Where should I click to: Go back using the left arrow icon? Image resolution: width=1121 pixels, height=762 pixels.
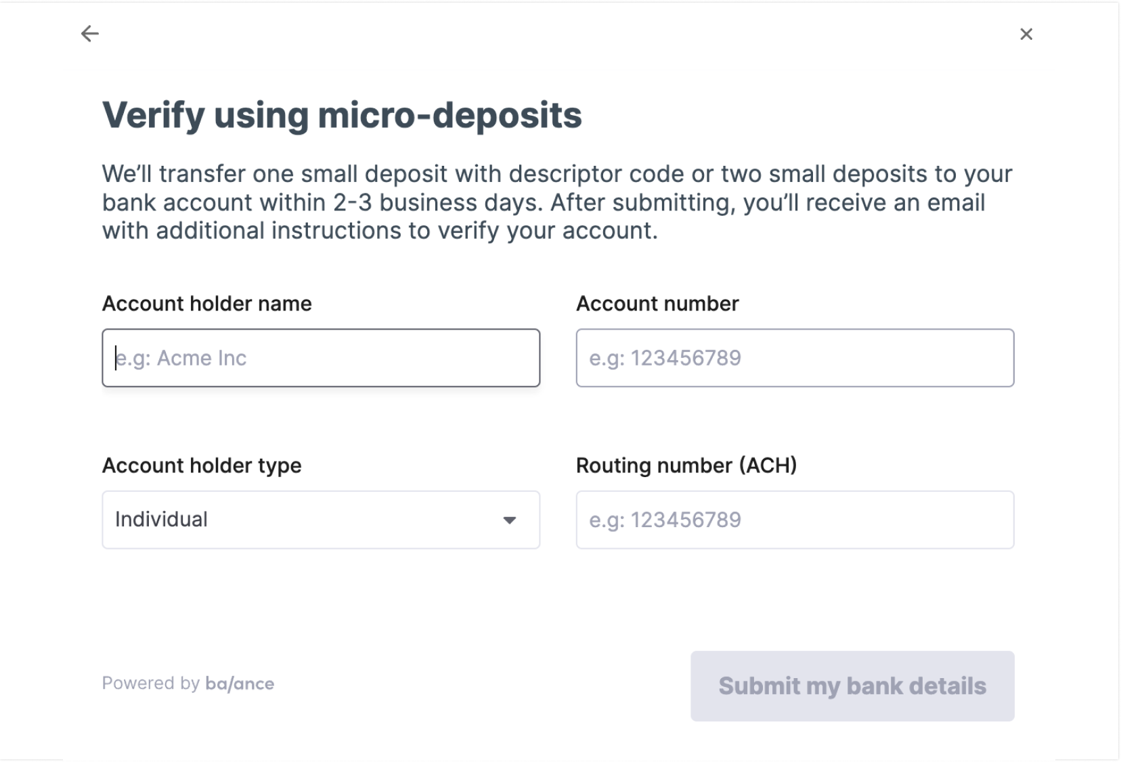[89, 34]
